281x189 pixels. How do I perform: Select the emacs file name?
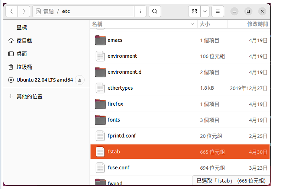tap(115, 40)
